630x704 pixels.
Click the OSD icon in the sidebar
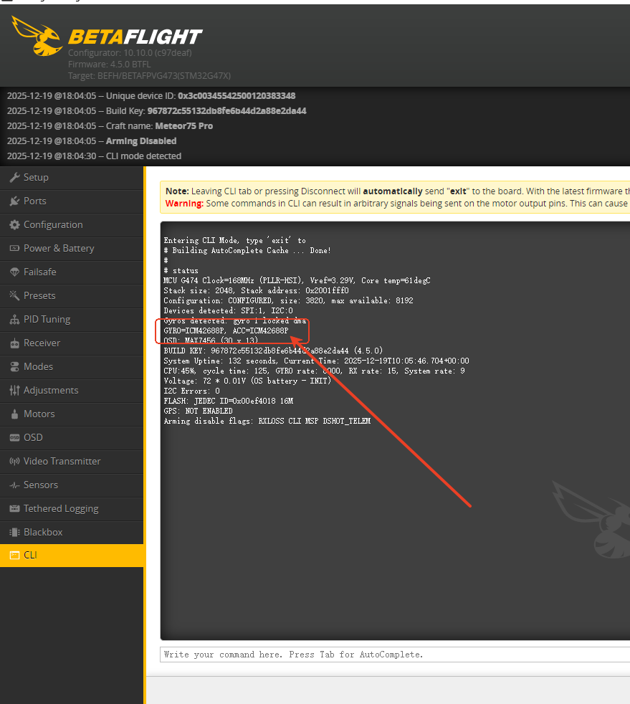15,437
